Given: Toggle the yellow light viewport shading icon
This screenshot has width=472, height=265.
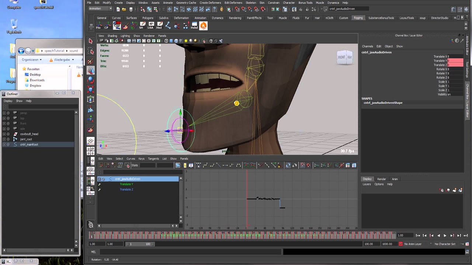Looking at the screenshot, I should click(186, 41).
